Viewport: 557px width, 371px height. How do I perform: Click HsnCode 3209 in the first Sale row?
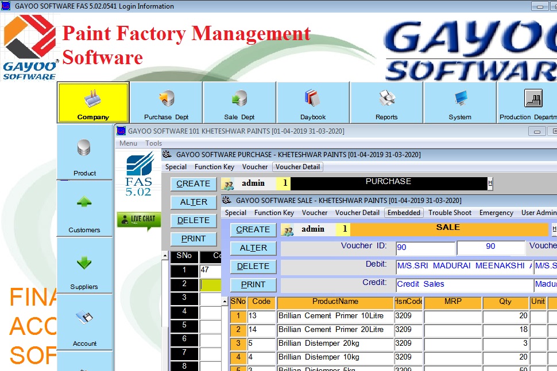(408, 316)
